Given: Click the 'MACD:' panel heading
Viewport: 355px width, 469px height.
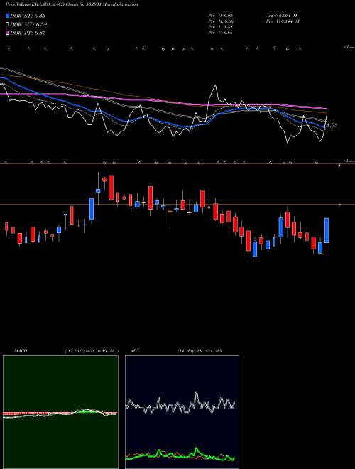Looking at the screenshot, I should (x=21, y=351).
